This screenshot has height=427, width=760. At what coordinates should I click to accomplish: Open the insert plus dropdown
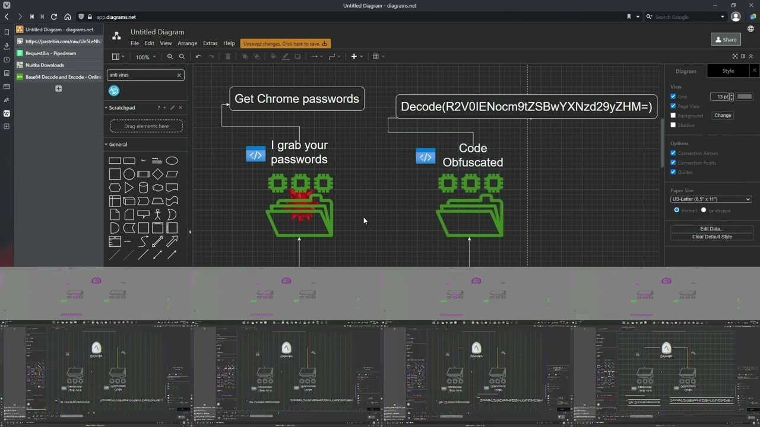[357, 56]
